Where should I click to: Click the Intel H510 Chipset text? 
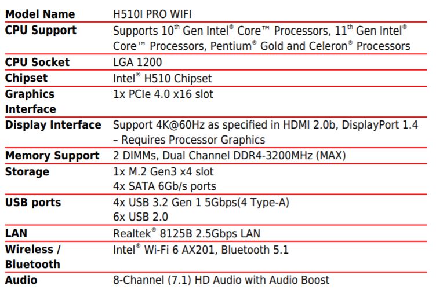162,78
